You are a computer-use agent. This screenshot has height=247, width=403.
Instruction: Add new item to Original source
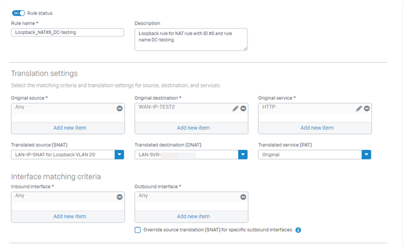(x=70, y=128)
